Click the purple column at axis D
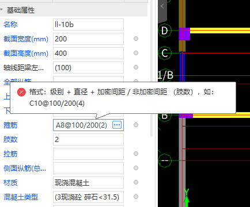The width and height of the screenshot is (250, 207). [x=184, y=34]
